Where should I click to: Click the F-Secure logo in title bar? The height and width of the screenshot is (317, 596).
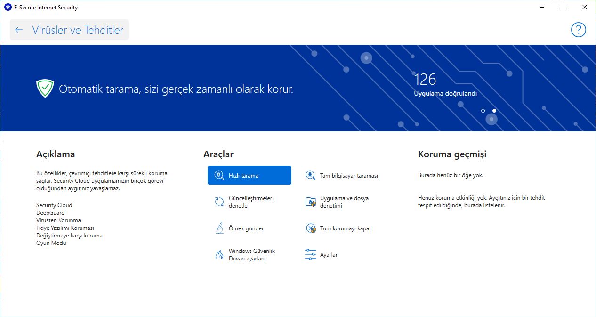click(x=7, y=7)
